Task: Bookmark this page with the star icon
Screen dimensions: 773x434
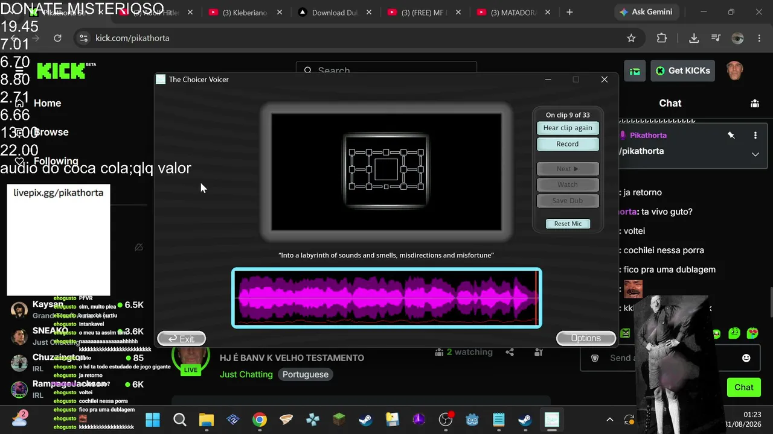Action: tap(631, 38)
